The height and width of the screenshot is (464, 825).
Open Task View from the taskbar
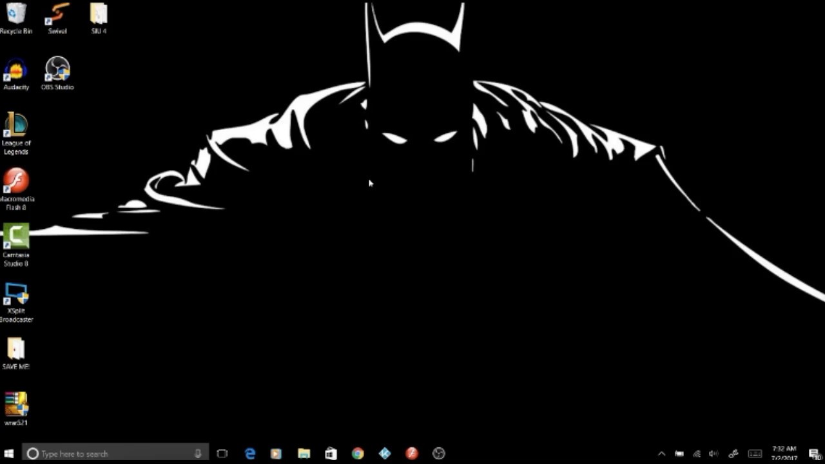(222, 454)
